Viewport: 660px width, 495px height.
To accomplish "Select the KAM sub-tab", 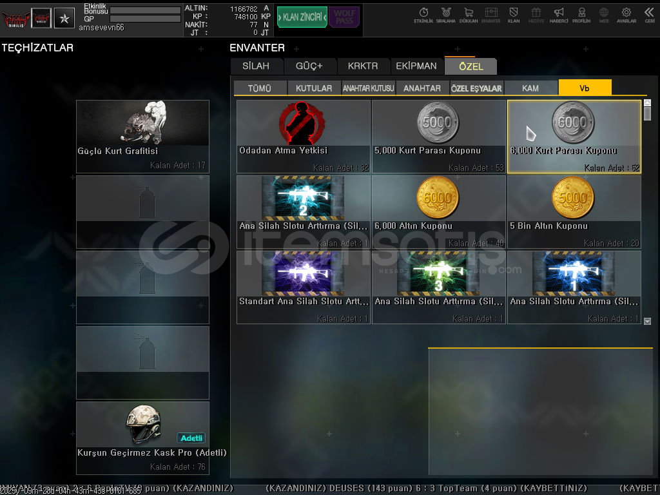I will pyautogui.click(x=530, y=88).
